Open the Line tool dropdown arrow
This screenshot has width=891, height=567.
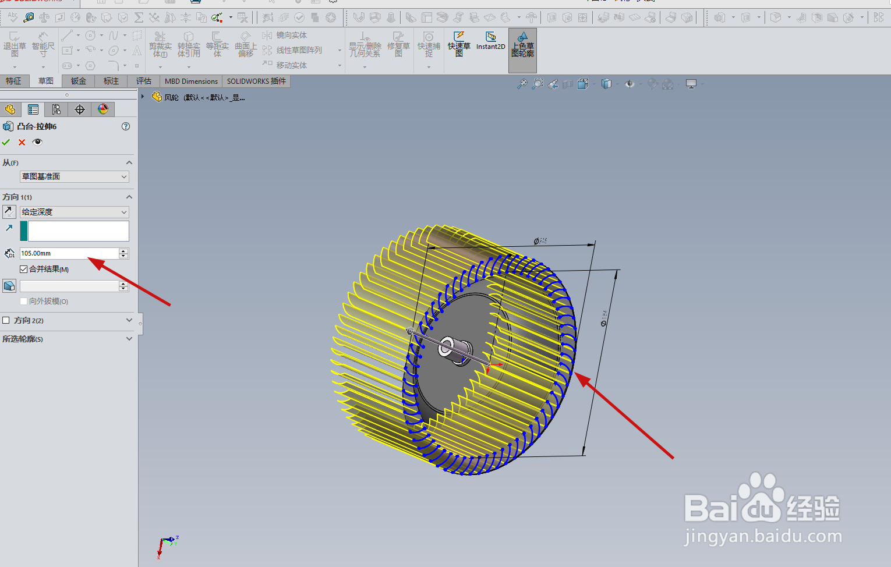[x=78, y=36]
